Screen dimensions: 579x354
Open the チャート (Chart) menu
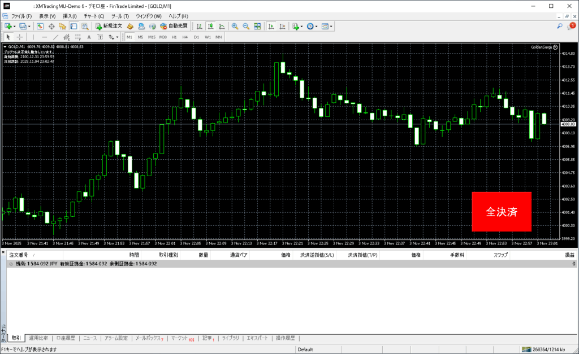pyautogui.click(x=93, y=16)
